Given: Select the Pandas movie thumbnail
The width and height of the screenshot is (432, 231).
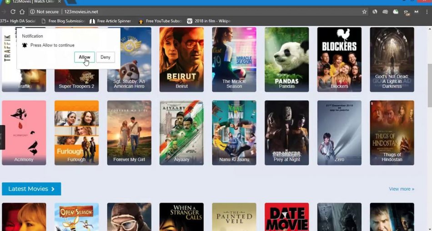Looking at the screenshot, I should (x=286, y=59).
